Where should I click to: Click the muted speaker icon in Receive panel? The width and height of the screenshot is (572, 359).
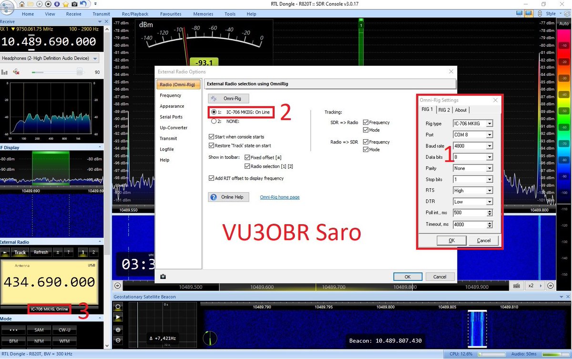pos(16,72)
